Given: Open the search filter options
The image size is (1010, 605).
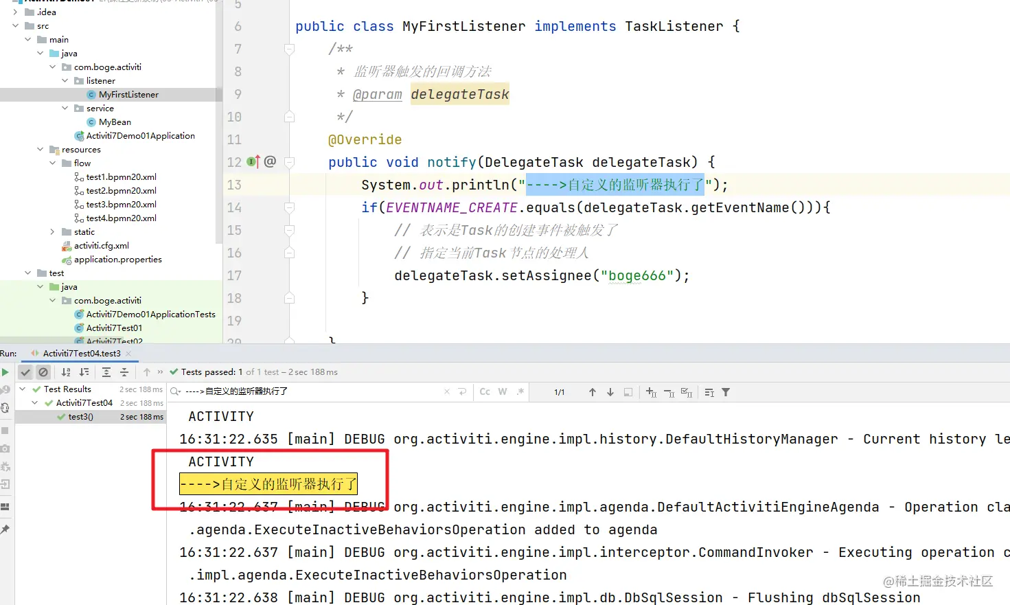Looking at the screenshot, I should pyautogui.click(x=726, y=392).
